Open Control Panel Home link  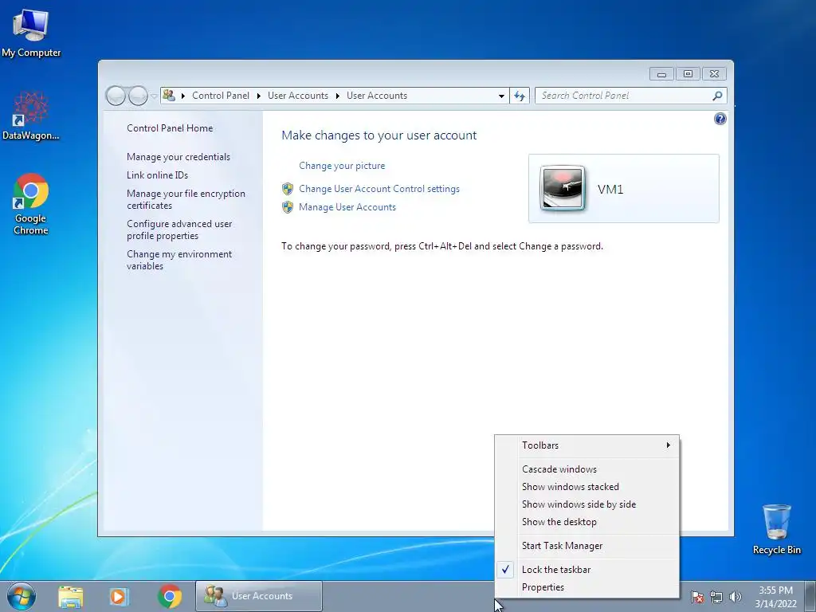click(170, 128)
